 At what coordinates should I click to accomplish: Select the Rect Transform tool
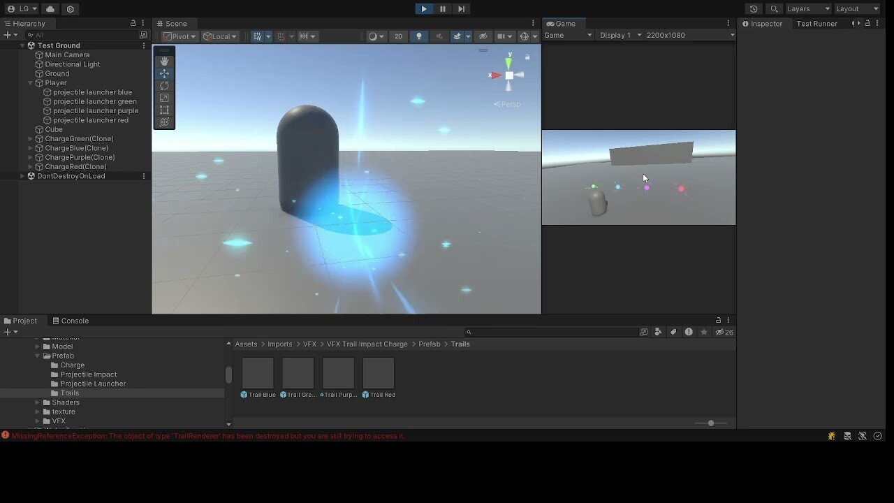164,110
